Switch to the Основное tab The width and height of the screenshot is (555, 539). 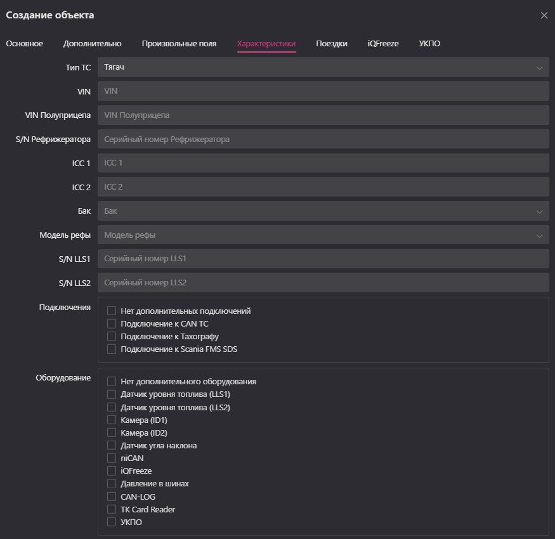tap(25, 44)
